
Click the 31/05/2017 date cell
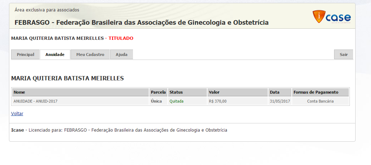tap(280, 101)
